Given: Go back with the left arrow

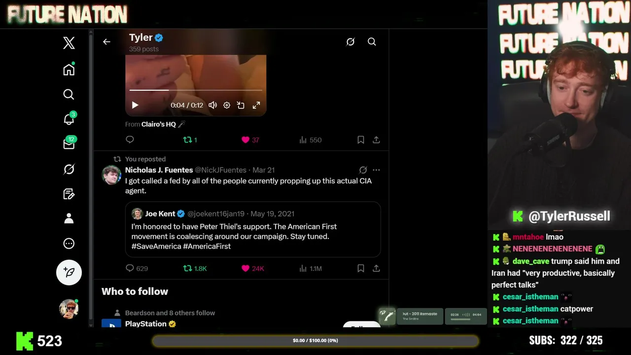Looking at the screenshot, I should tap(106, 42).
